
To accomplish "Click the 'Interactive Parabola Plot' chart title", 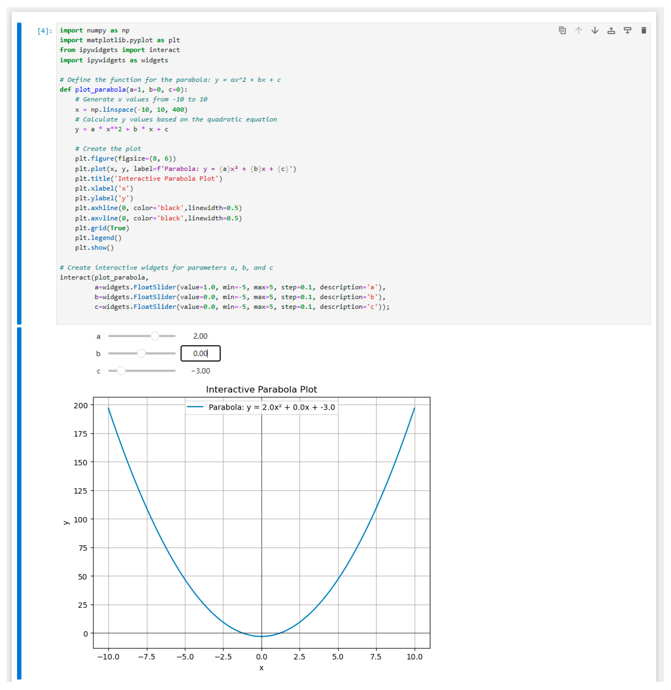I will pos(261,389).
